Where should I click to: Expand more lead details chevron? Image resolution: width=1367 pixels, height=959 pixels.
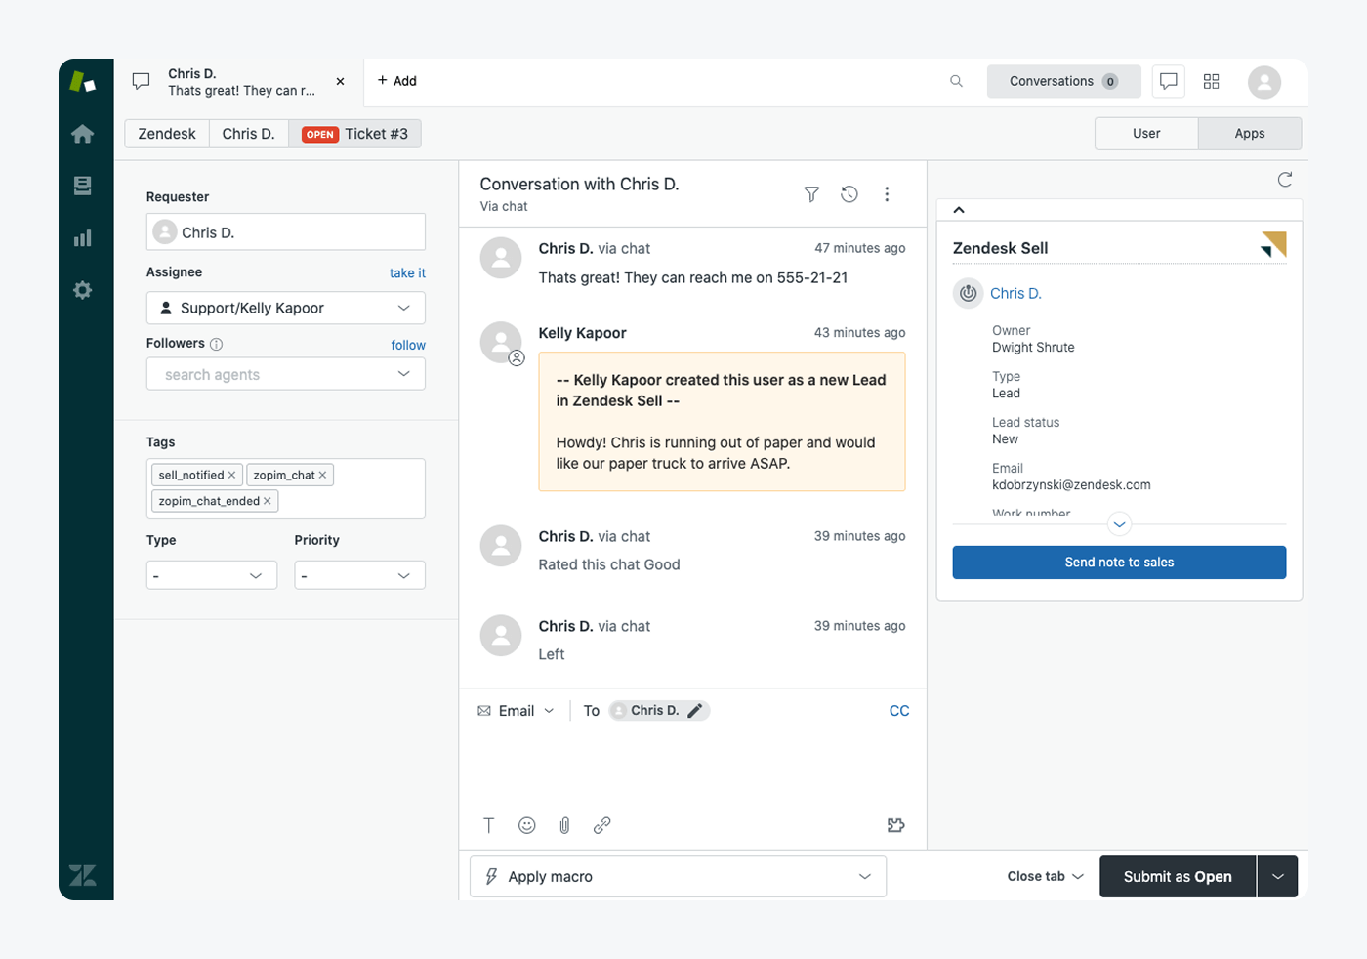coord(1120,524)
